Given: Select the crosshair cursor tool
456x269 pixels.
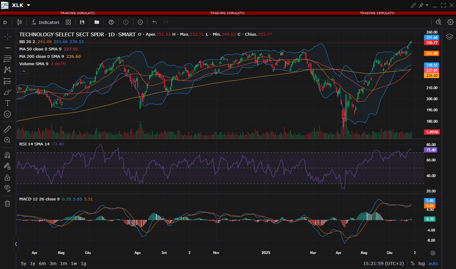Looking at the screenshot, I should tap(7, 37).
